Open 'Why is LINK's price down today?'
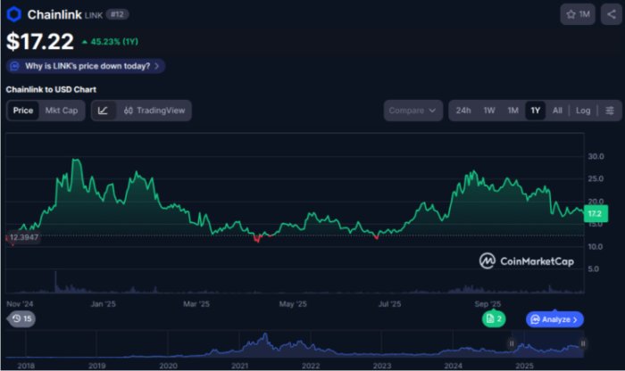The width and height of the screenshot is (625, 371). [86, 66]
